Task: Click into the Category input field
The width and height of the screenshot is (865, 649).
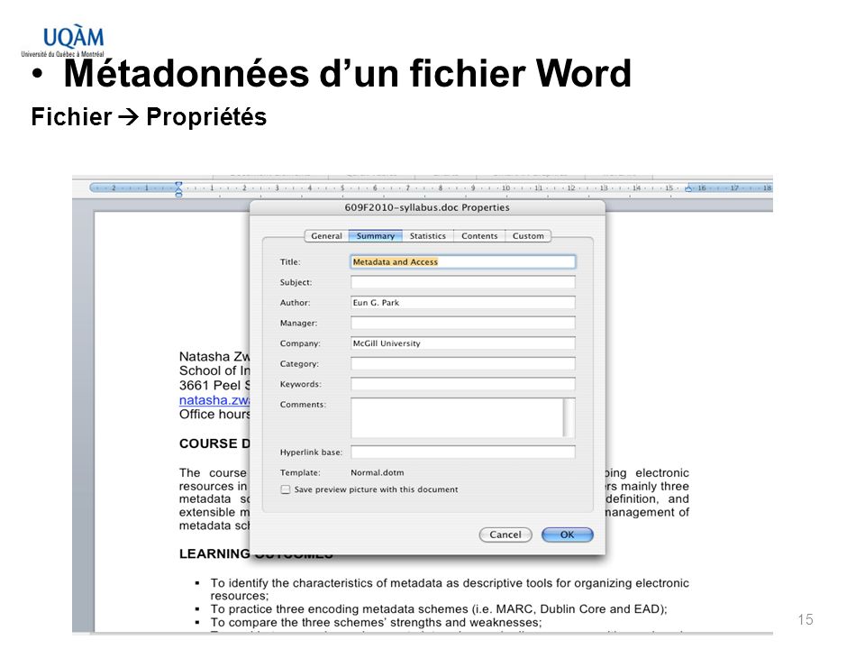Action: 463,363
